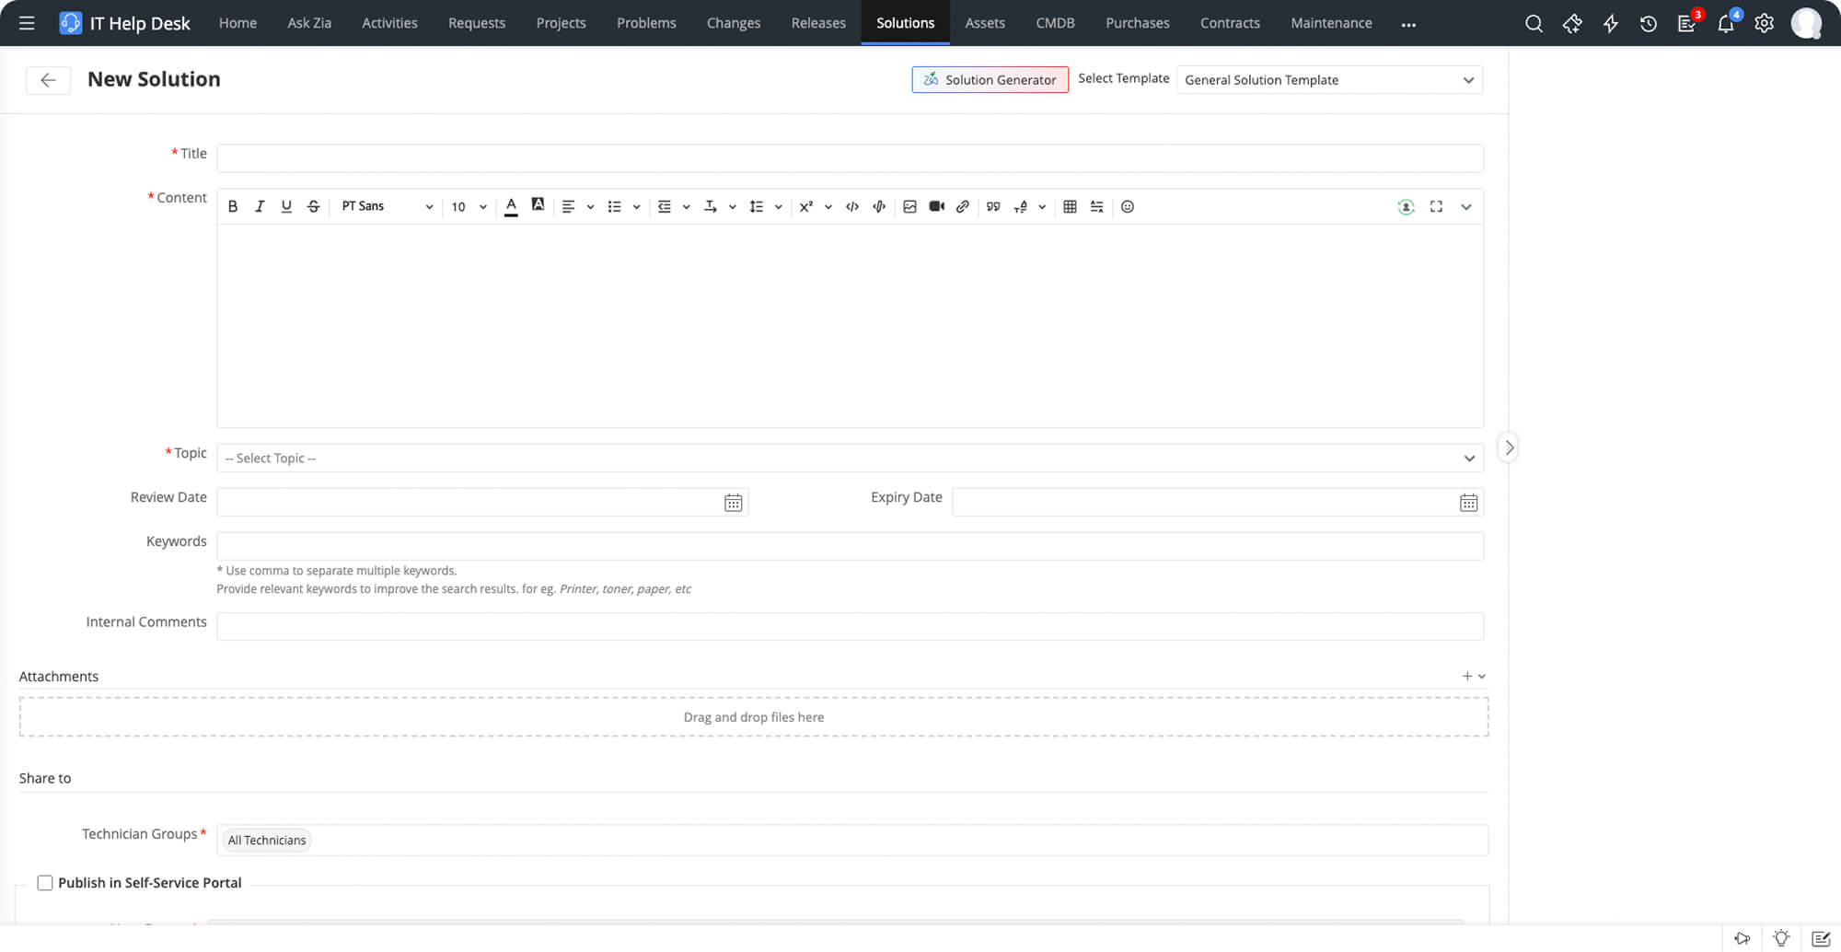Expand the editor to fullscreen mode
Screen dimensions: 1841x952
tap(1436, 206)
